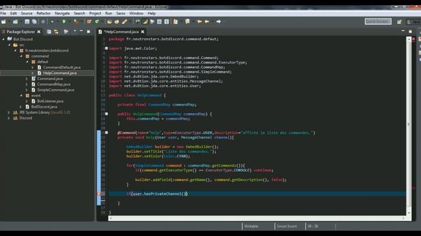
Task: Collapse the event package node
Action: click(21, 95)
